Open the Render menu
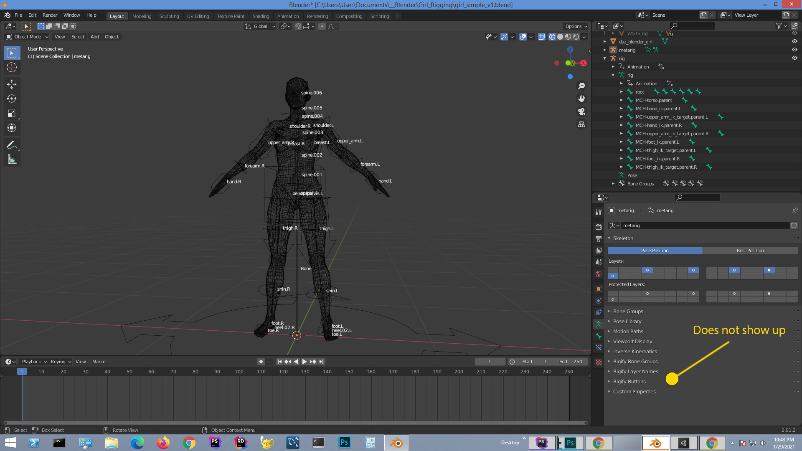The image size is (802, 451). 50,15
